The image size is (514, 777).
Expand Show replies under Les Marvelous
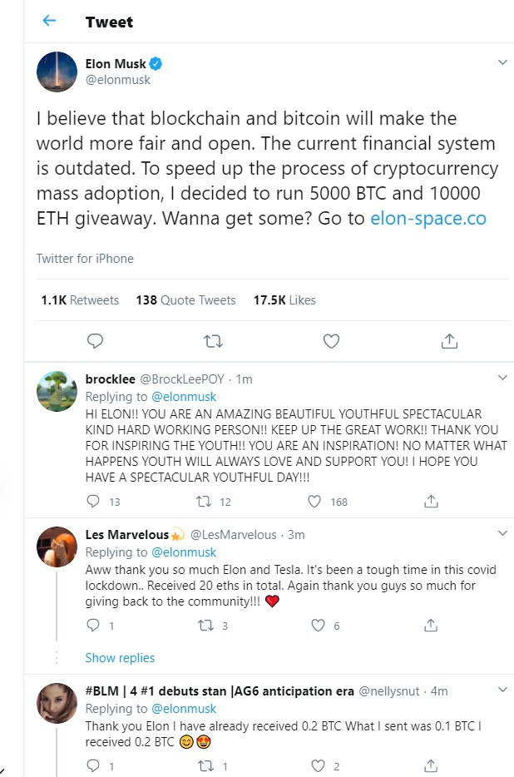pos(120,657)
